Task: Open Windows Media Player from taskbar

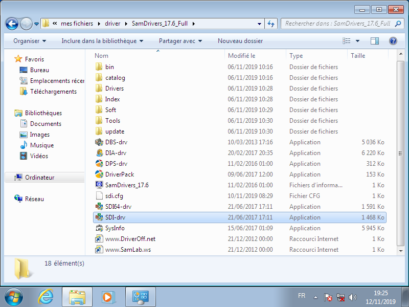Action: pyautogui.click(x=108, y=297)
